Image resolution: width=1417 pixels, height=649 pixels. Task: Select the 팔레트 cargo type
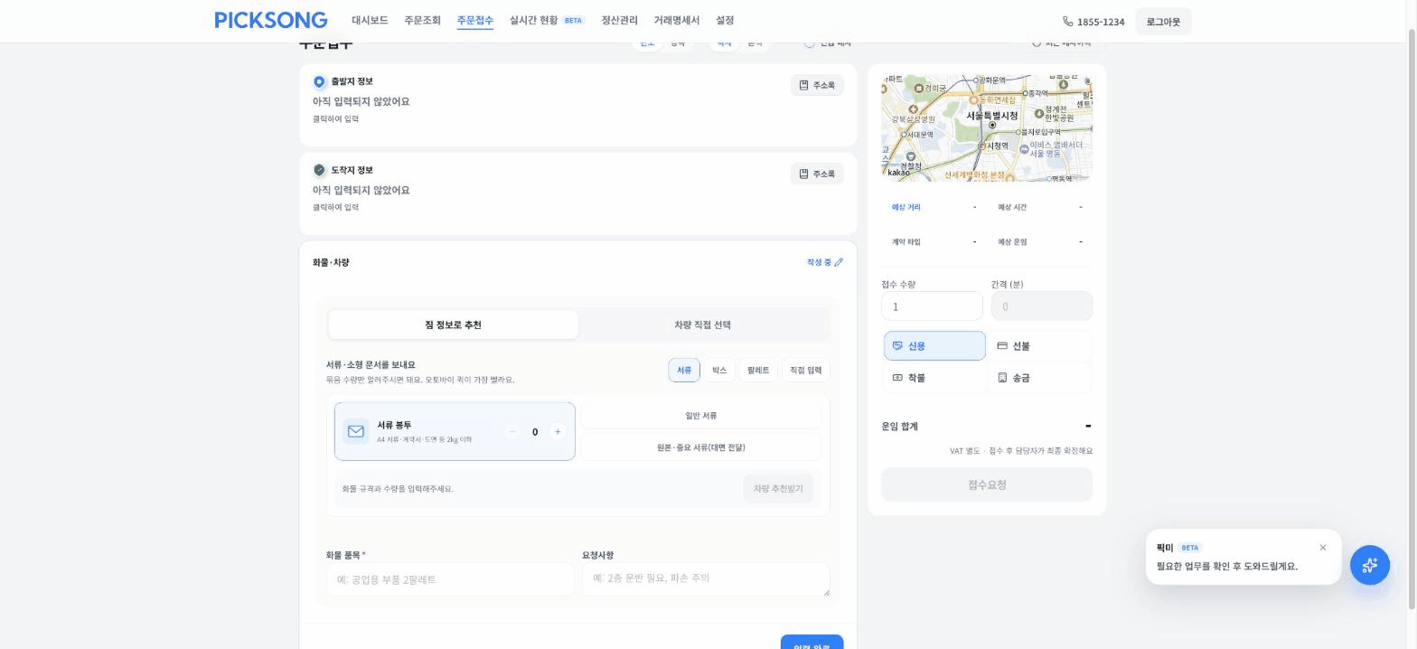(x=758, y=370)
